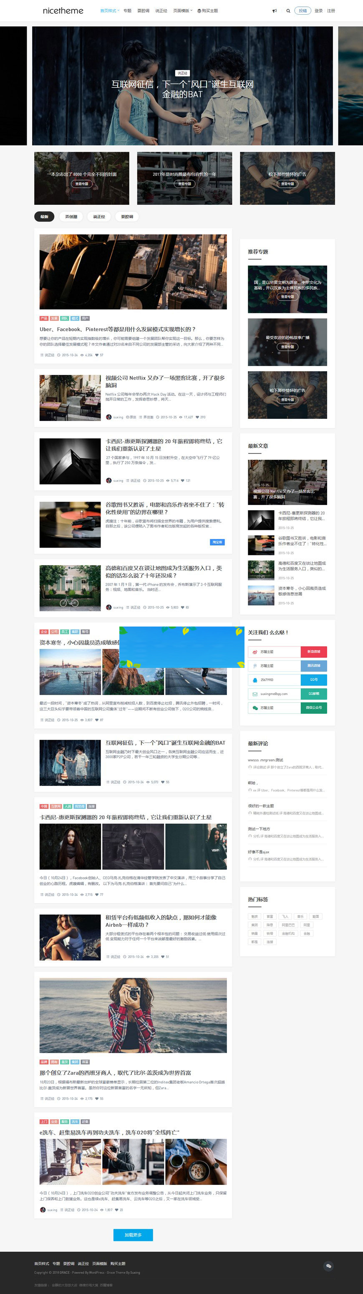Click the WeChat icon in follow widget
The height and width of the screenshot is (1294, 363).
(255, 708)
